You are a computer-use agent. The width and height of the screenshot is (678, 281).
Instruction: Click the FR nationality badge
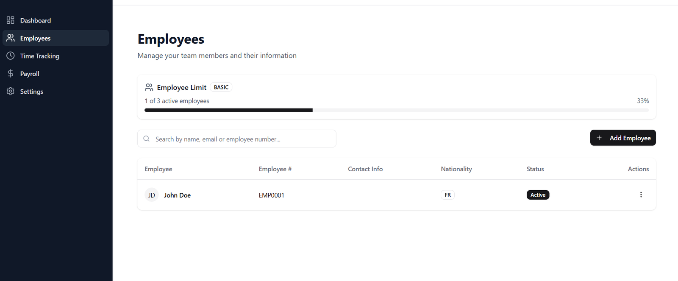(x=447, y=195)
